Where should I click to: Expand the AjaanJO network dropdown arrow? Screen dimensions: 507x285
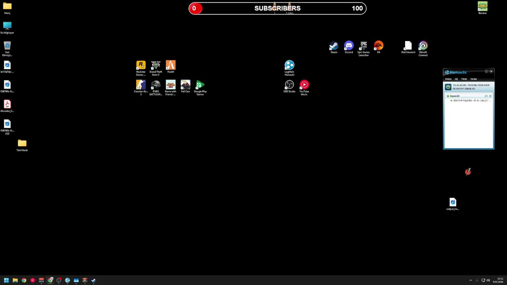tap(490, 96)
